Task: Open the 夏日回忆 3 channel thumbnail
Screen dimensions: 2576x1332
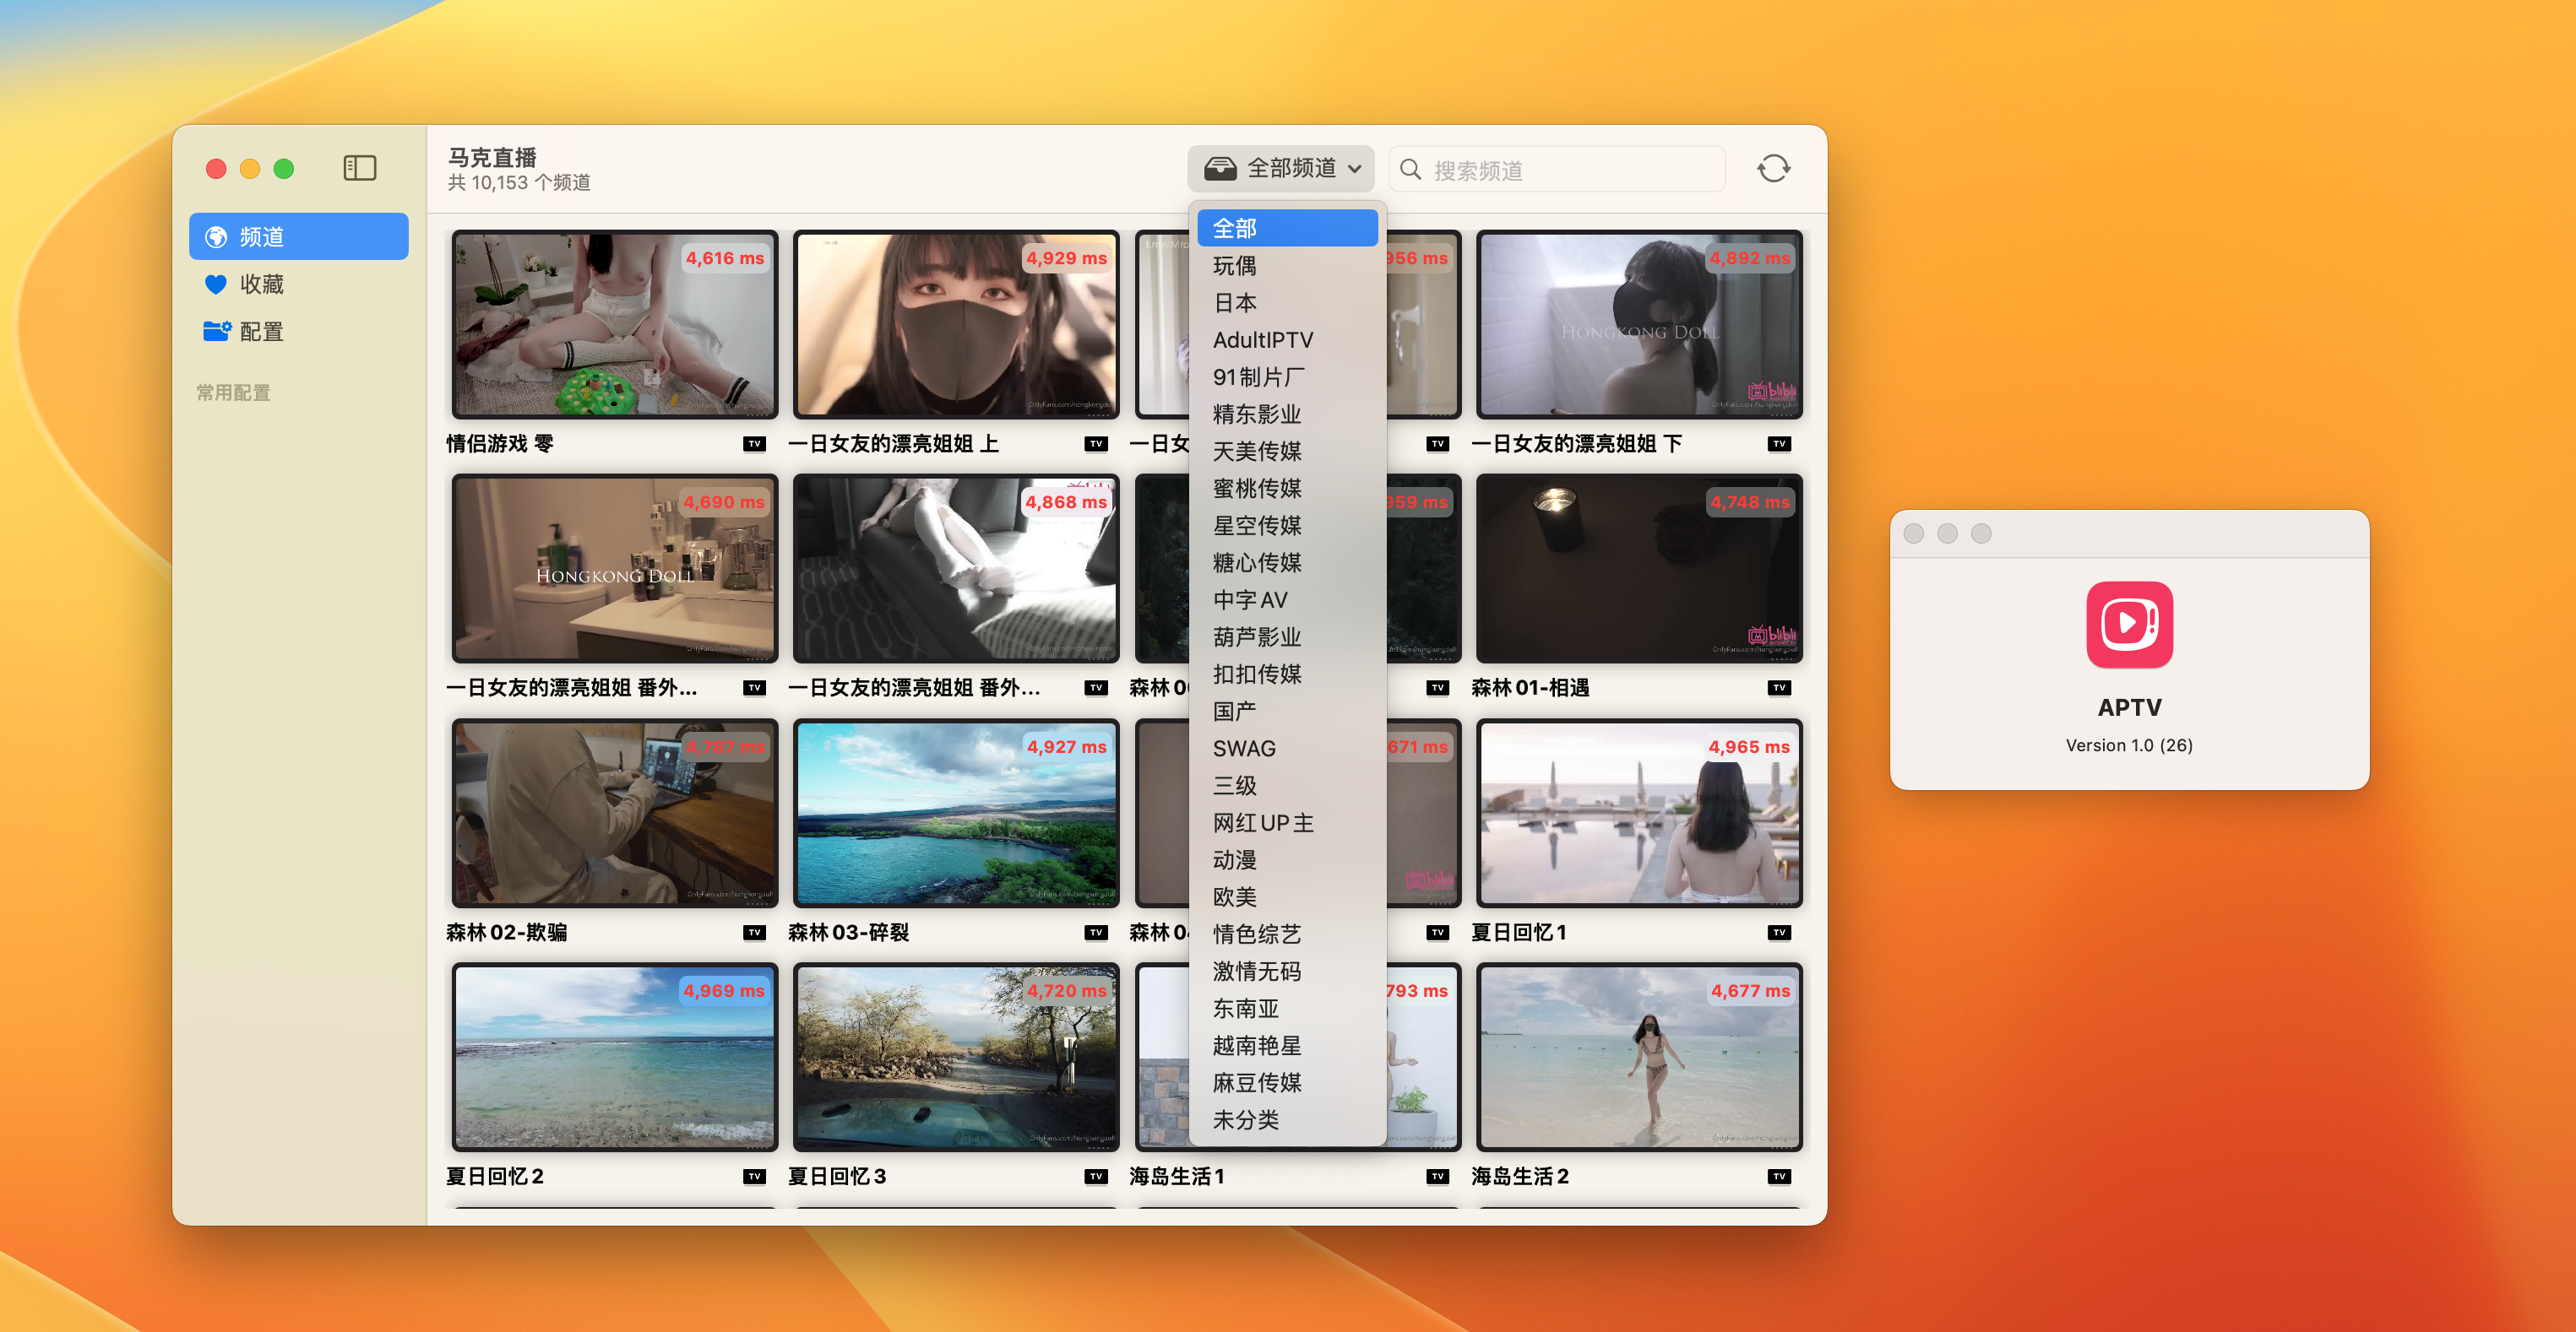Action: point(955,1057)
